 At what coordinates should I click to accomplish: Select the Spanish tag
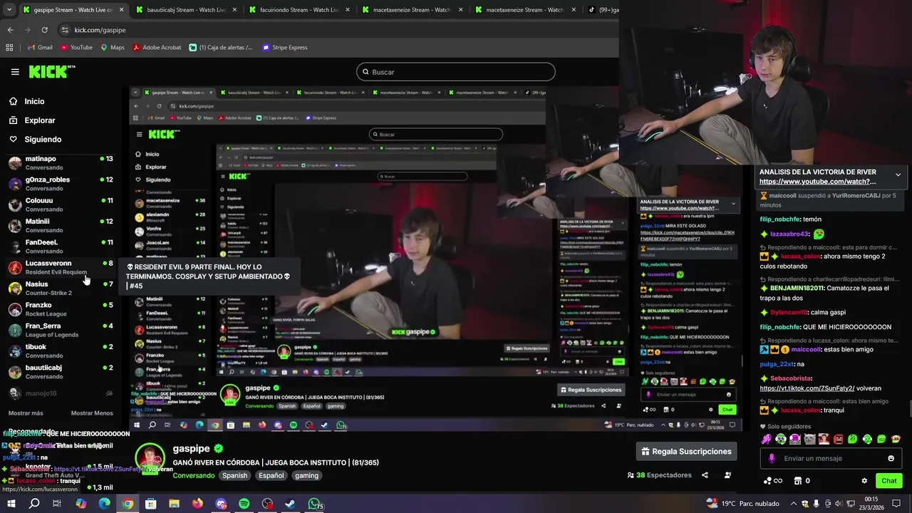coord(234,475)
